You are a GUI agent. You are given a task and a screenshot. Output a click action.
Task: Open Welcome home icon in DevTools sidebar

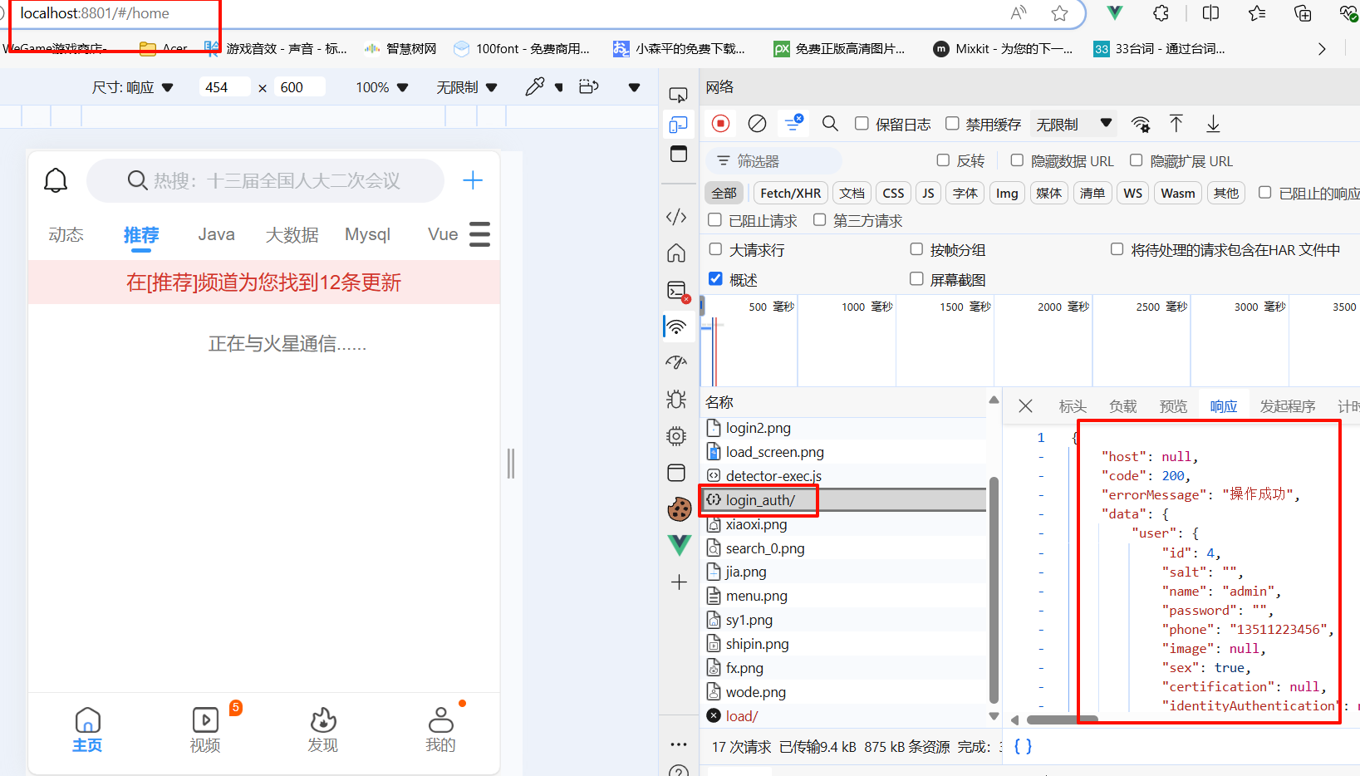coord(677,253)
